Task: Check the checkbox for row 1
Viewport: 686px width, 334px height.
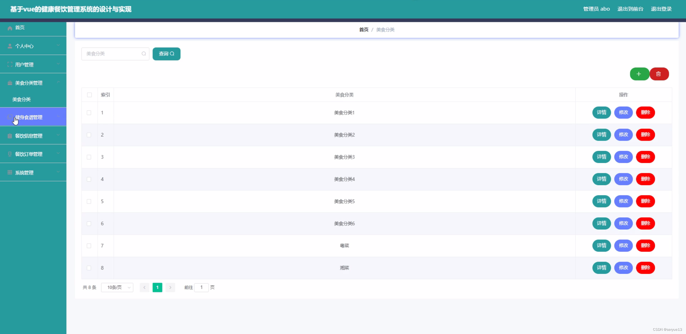Action: click(89, 113)
